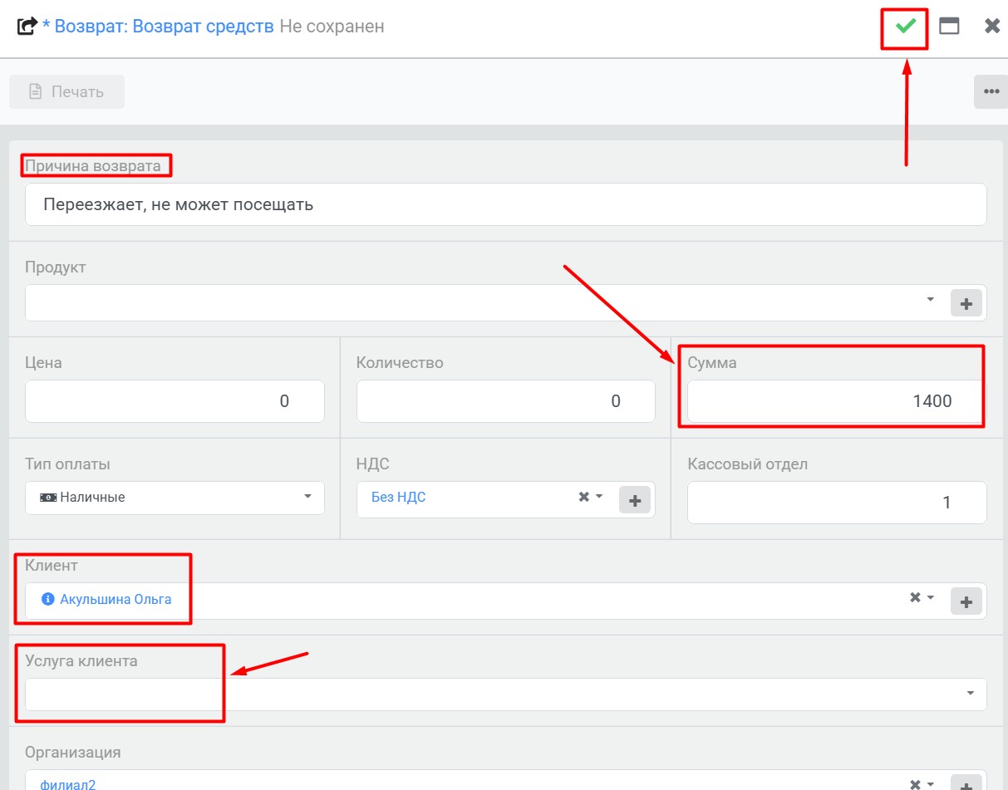Screen dimensions: 1008x790
Task: Open the Без НДС link
Action: click(x=398, y=498)
